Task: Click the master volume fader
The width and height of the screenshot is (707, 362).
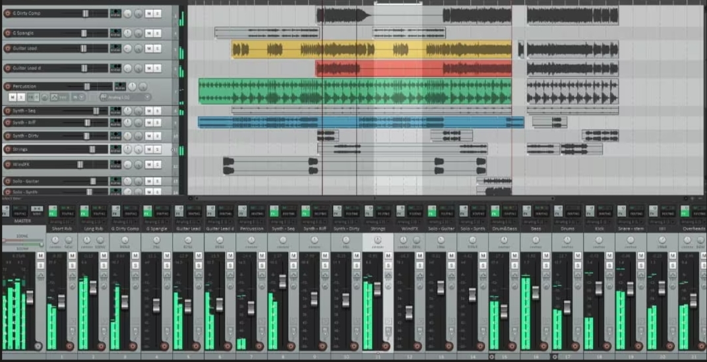Action: [x=30, y=297]
